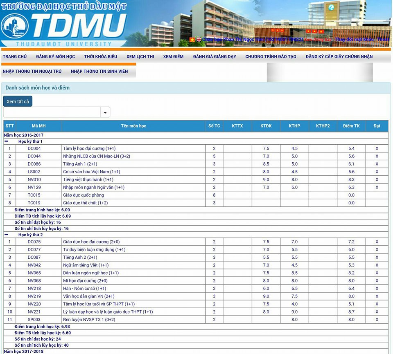Go to Chương trình đào tạo
Image resolution: width=393 pixels, height=354 pixels.
tap(271, 56)
